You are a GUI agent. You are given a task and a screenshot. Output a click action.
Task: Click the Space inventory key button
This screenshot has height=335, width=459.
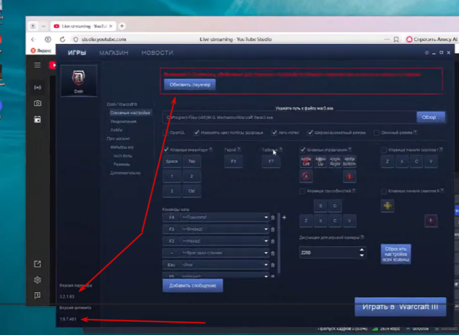172,162
